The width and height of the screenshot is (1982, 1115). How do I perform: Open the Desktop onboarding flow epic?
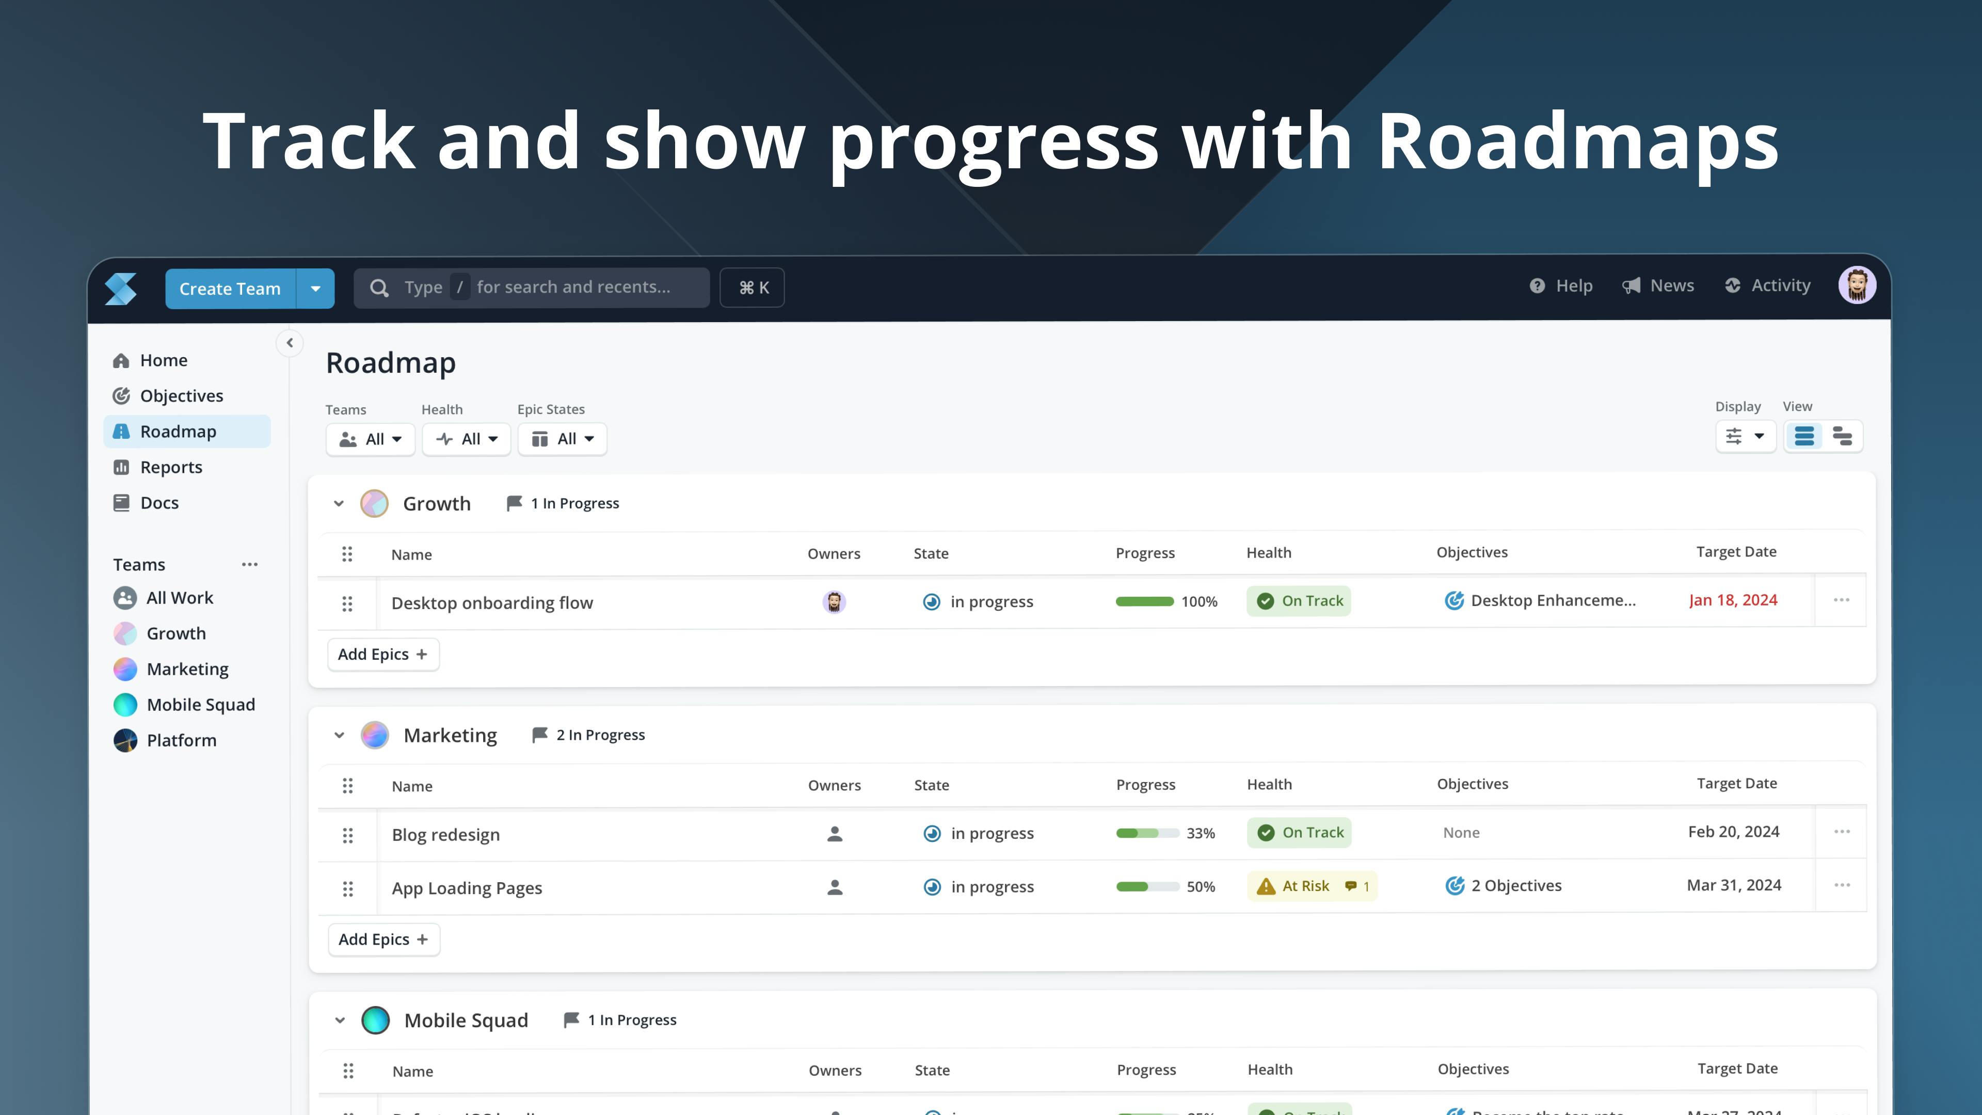492,603
